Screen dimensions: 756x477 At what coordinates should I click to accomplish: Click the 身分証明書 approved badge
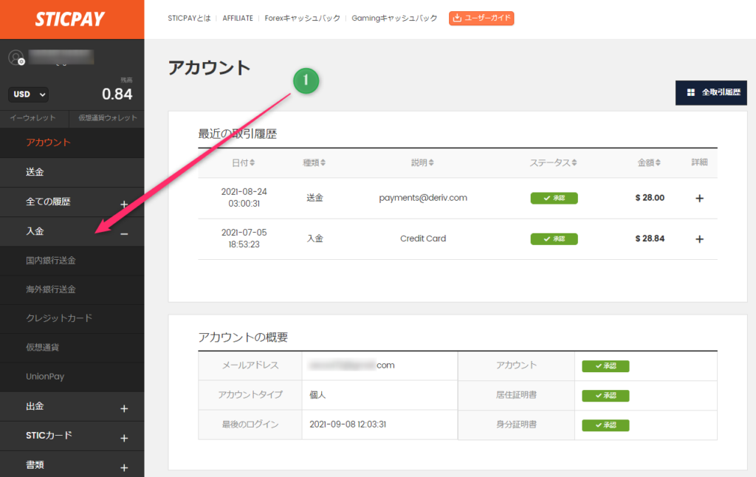pyautogui.click(x=605, y=425)
